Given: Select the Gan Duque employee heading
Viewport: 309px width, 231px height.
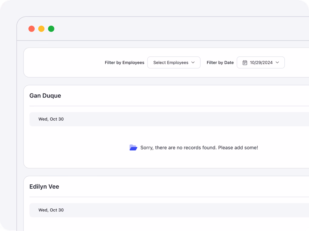Looking at the screenshot, I should (45, 96).
